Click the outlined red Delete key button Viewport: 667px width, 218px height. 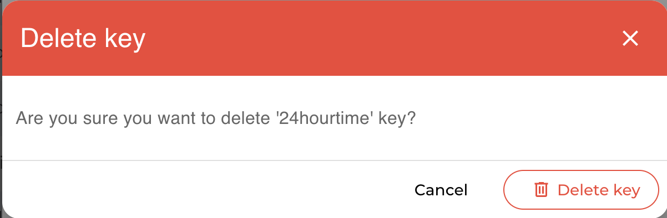click(x=580, y=190)
